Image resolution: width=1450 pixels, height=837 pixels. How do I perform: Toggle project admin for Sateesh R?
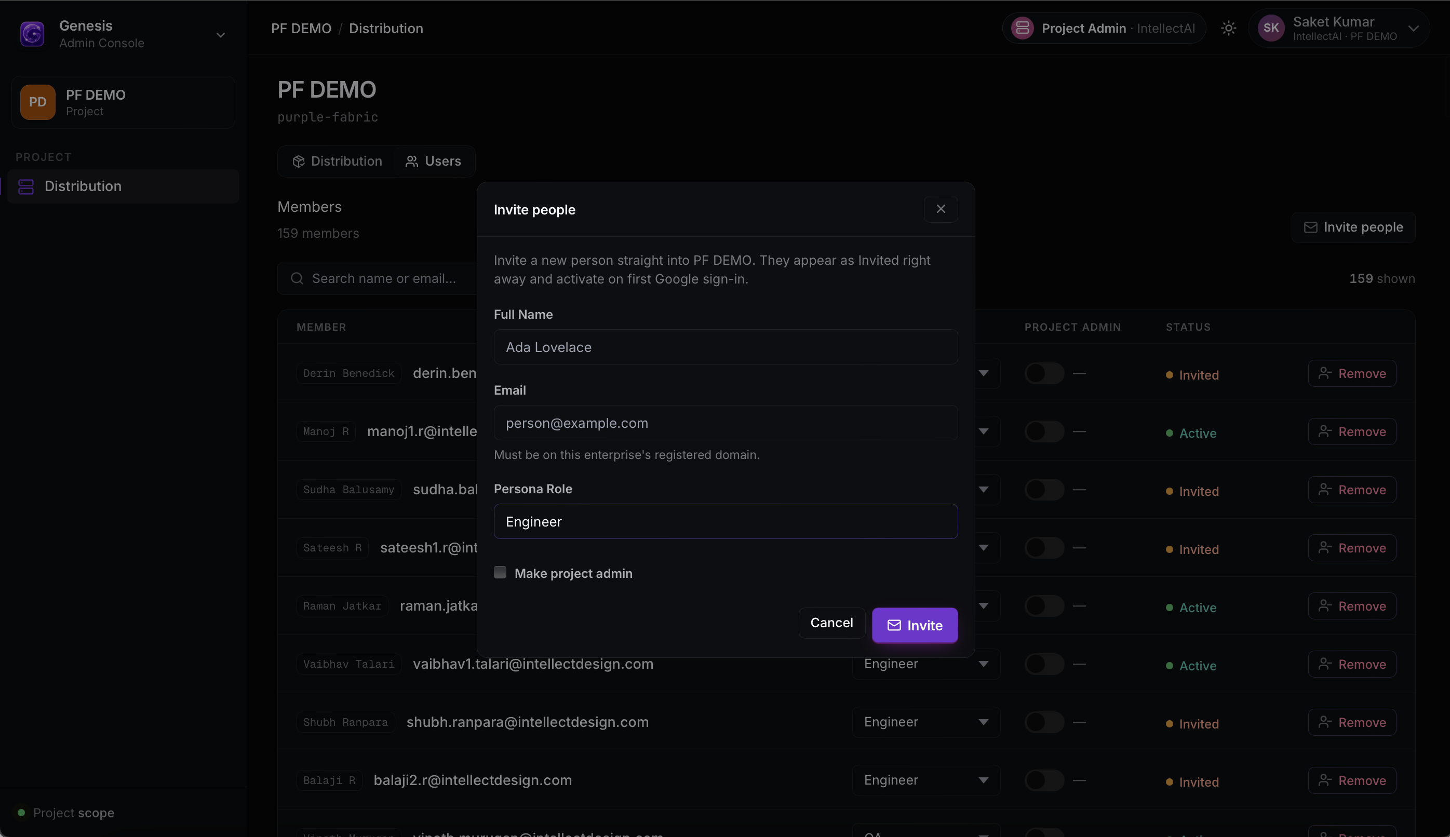click(1044, 548)
